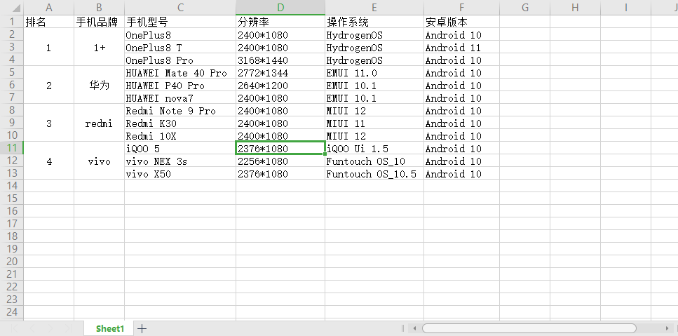Viewport: 678px width, 336px height.
Task: Click the 分辨率 header cell
Action: 280,22
